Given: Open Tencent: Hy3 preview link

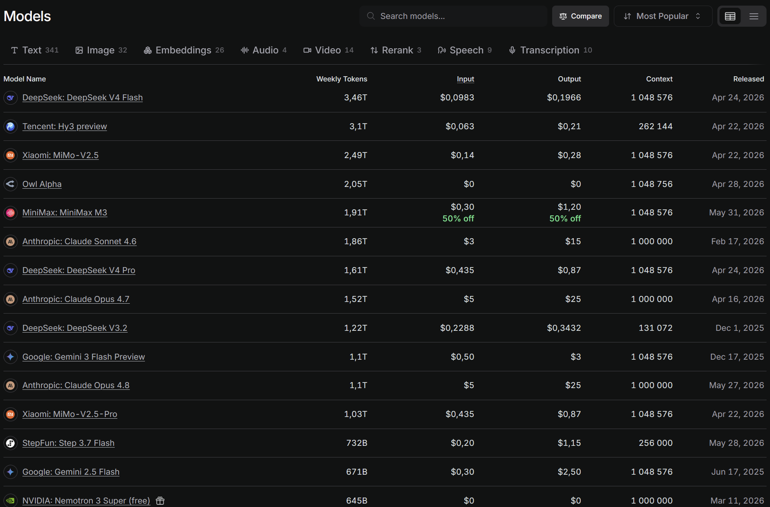Looking at the screenshot, I should [x=65, y=127].
